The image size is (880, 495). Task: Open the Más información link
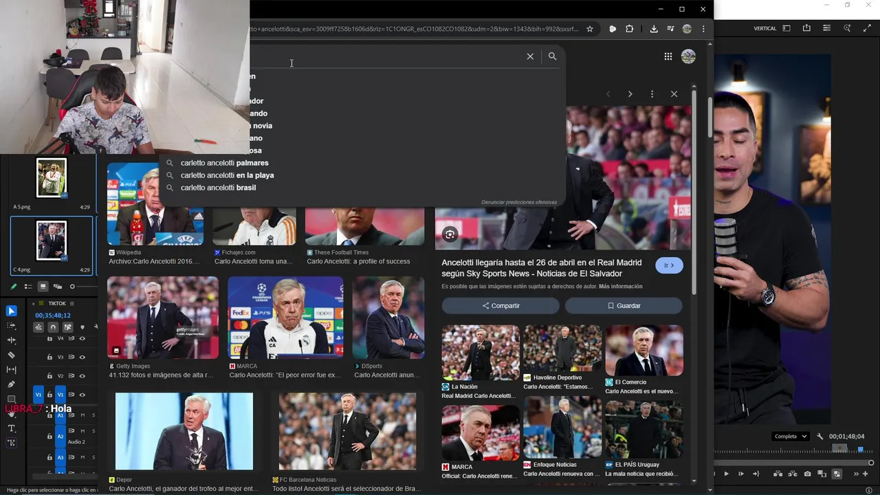[x=621, y=286]
